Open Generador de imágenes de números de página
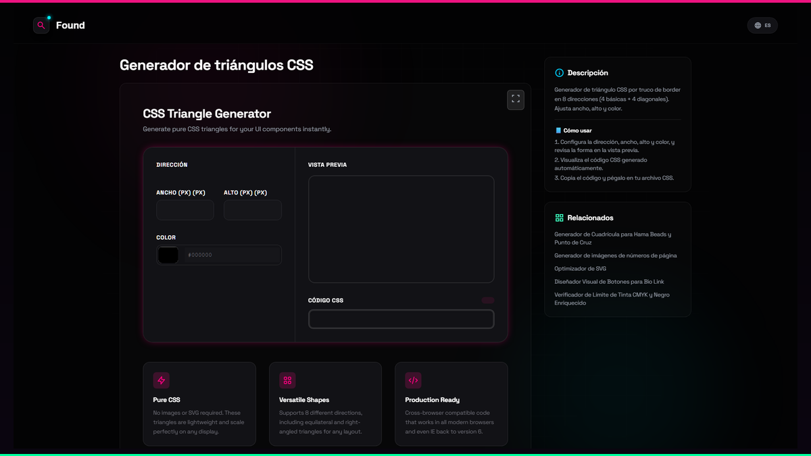Image resolution: width=811 pixels, height=456 pixels. 615,255
